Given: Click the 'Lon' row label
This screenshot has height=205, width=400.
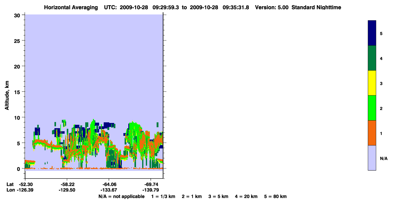Looking at the screenshot, I should pyautogui.click(x=10, y=190).
